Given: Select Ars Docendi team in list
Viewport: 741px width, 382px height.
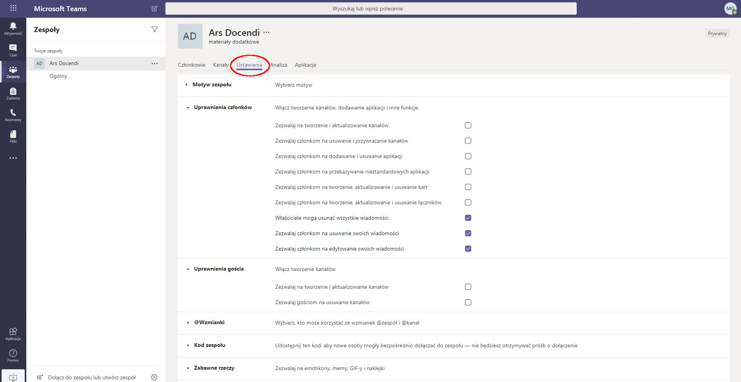Looking at the screenshot, I should 96,63.
